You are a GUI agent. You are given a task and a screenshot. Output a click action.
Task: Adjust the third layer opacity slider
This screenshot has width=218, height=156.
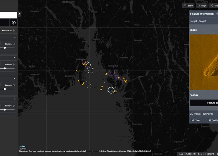pos(5,89)
